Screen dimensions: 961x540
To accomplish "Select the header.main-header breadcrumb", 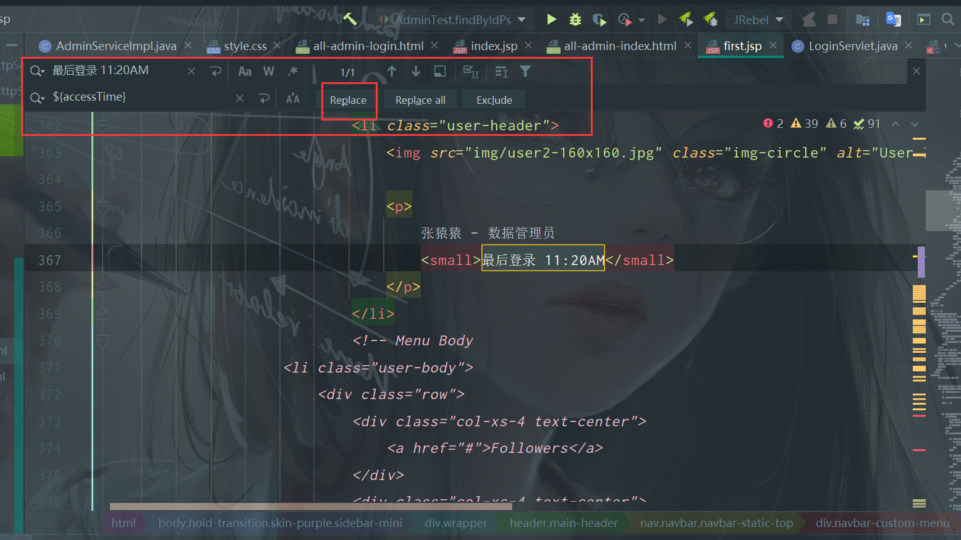I will [564, 523].
